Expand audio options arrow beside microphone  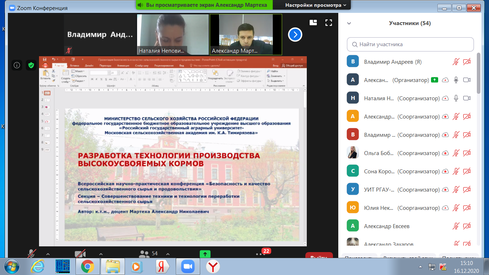[48, 254]
